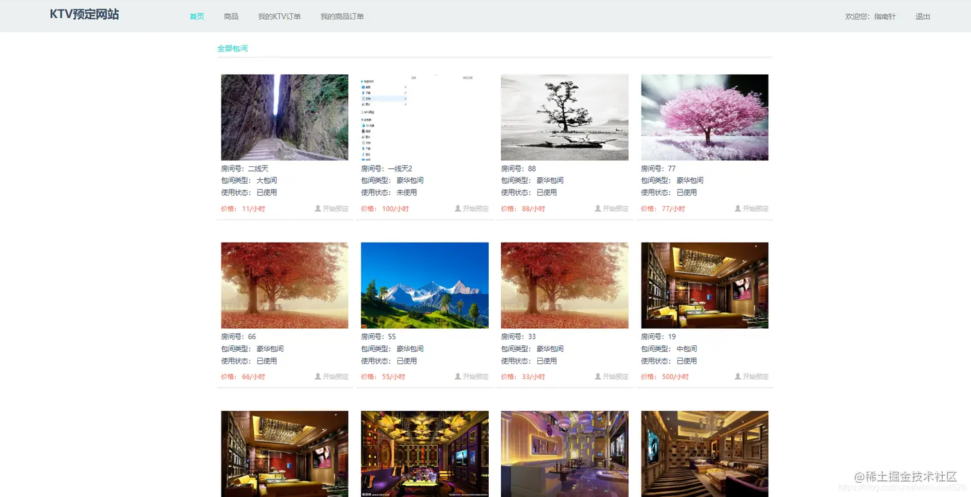The height and width of the screenshot is (497, 971).
Task: Open the red autumn tree thumbnail of room 66
Action: [x=284, y=286]
